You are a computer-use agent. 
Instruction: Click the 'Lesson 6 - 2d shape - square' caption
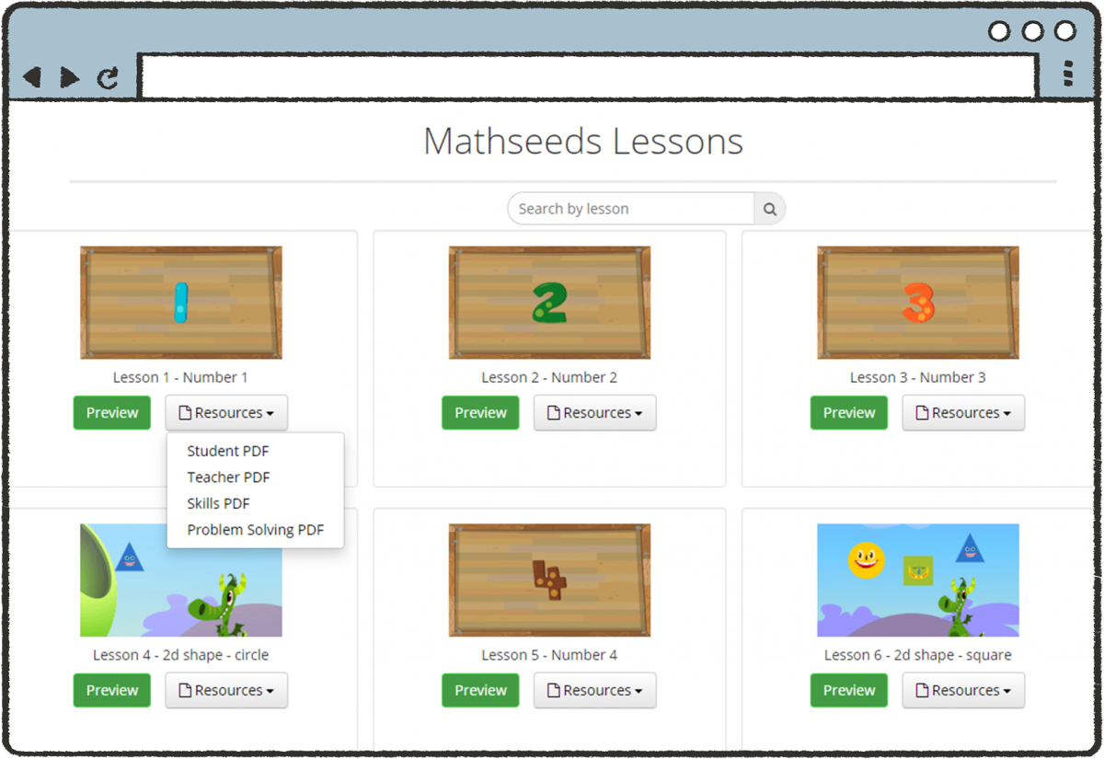[x=917, y=655]
